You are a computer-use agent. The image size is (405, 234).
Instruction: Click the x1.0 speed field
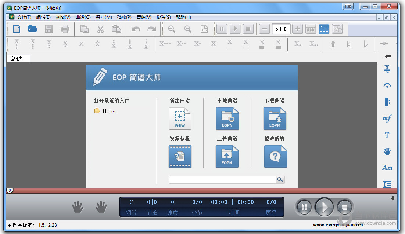281,29
